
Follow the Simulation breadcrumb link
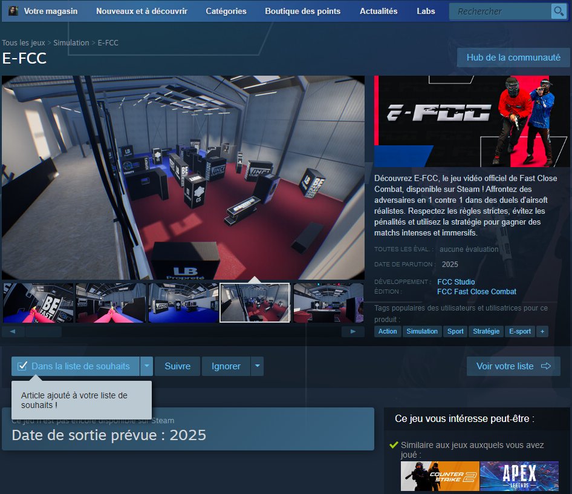71,43
